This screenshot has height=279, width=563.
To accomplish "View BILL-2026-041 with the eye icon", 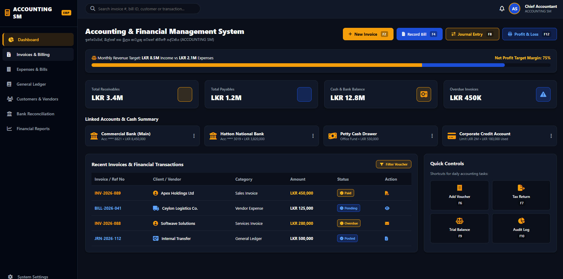I will point(387,208).
